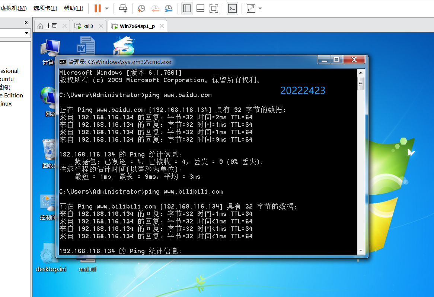
Task: Close the 主页 tab
Action: tap(64, 26)
